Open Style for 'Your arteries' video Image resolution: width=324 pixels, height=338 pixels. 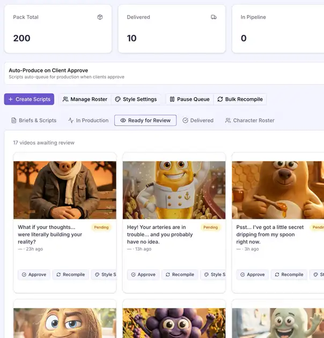tap(213, 275)
